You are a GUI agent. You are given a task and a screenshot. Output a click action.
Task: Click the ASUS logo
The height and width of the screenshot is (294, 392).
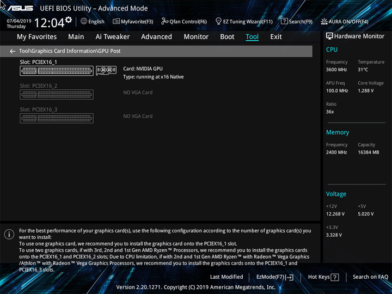point(20,8)
